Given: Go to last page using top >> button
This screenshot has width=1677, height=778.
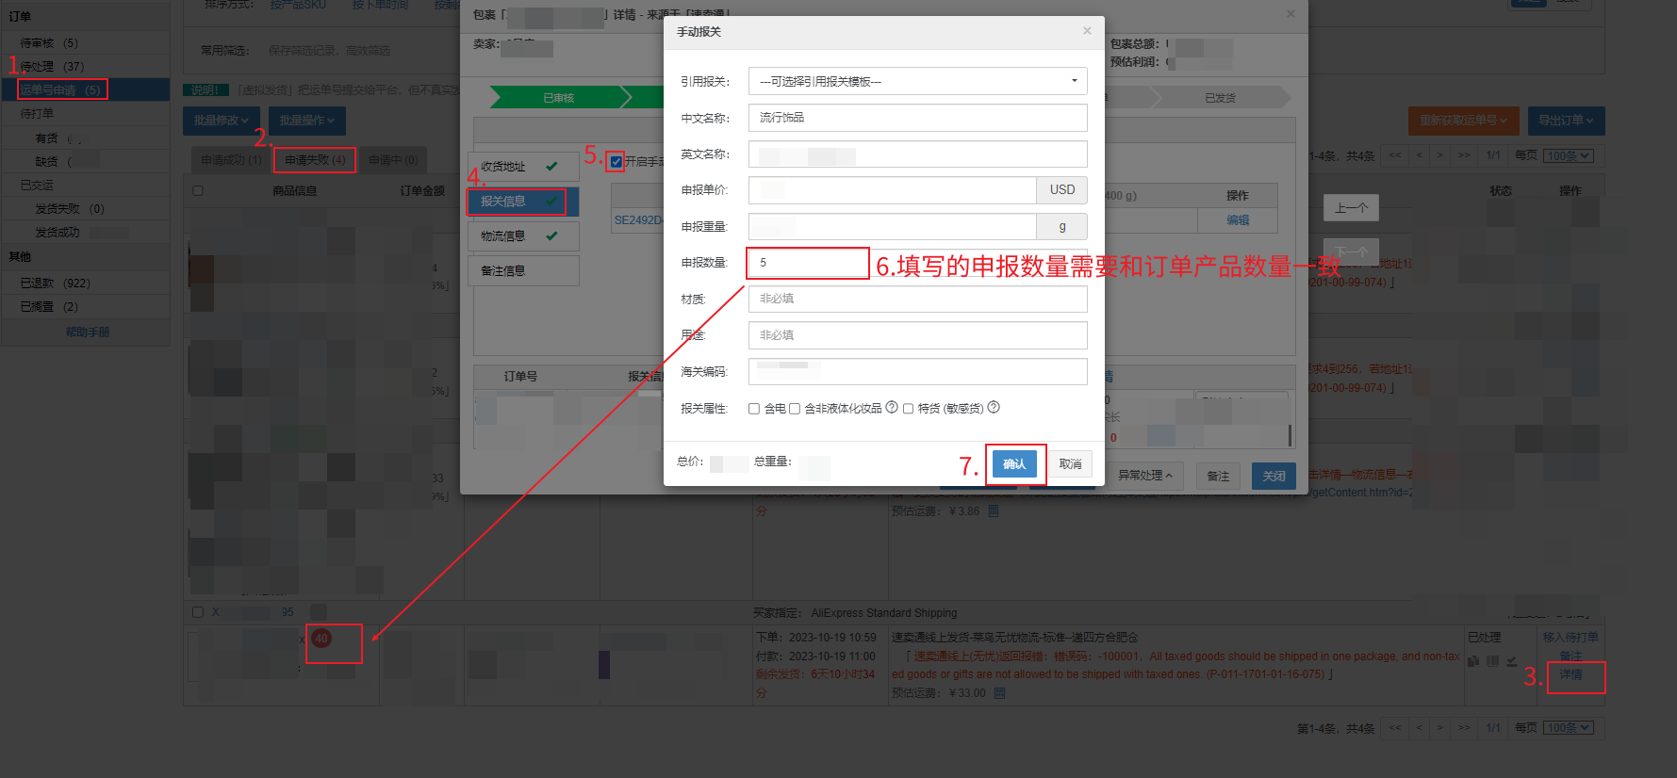Looking at the screenshot, I should pyautogui.click(x=1463, y=155).
